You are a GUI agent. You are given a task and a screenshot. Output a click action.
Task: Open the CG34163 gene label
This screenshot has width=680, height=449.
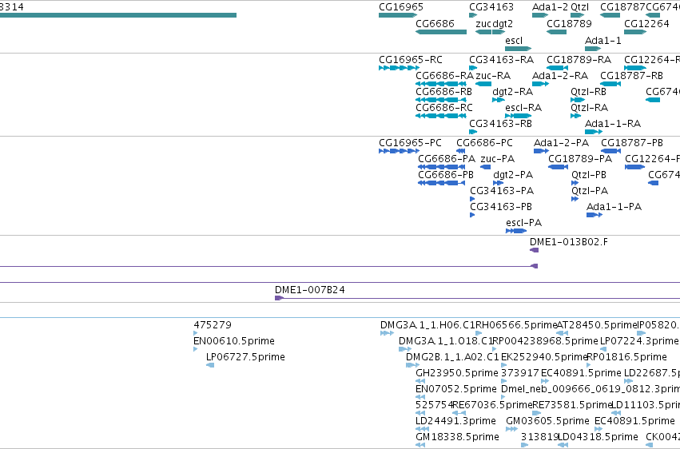tap(491, 7)
